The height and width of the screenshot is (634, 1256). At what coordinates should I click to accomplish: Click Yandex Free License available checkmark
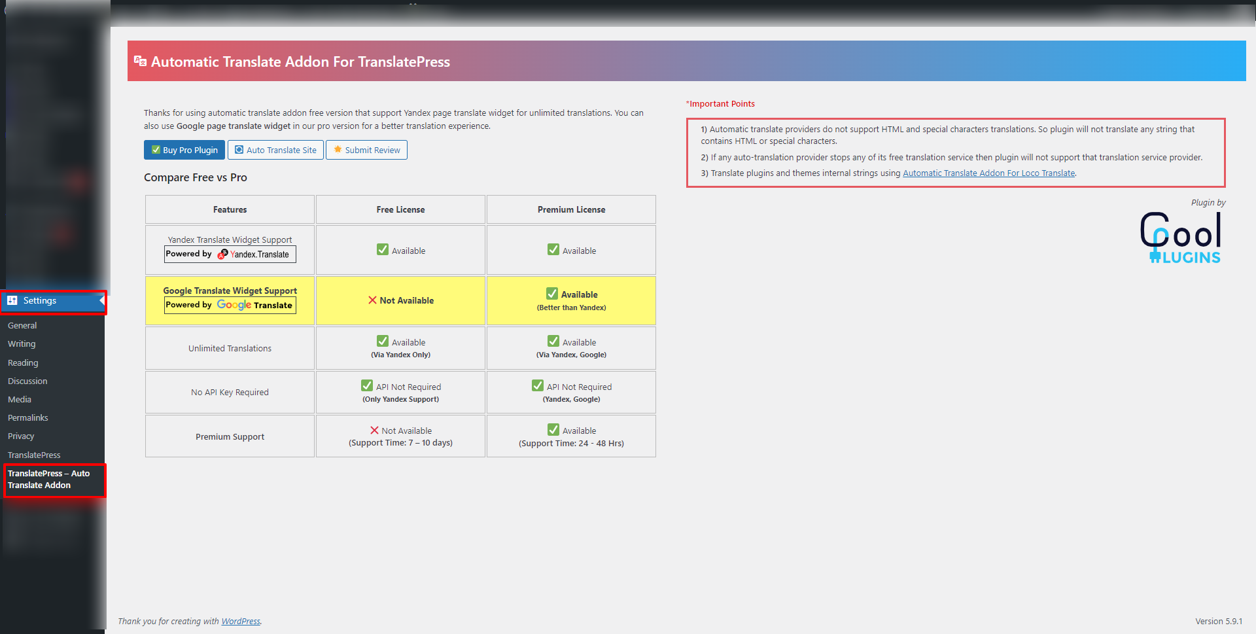point(383,249)
